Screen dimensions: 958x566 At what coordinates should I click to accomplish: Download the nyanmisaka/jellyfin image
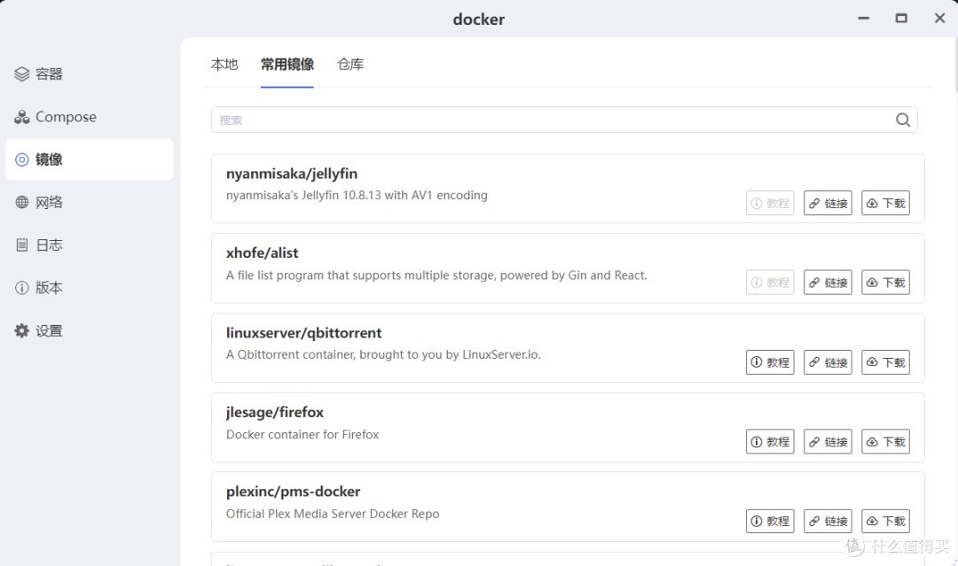(x=885, y=203)
